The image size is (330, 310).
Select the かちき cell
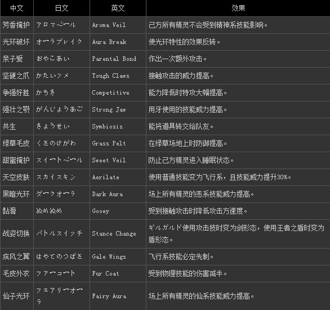pyautogui.click(x=62, y=92)
